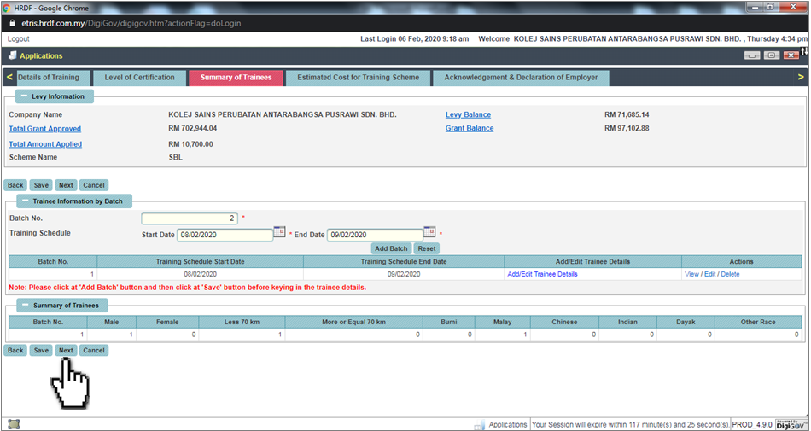The width and height of the screenshot is (811, 431).
Task: Click Back button under the Summary of Trainees table
Action: pos(15,351)
